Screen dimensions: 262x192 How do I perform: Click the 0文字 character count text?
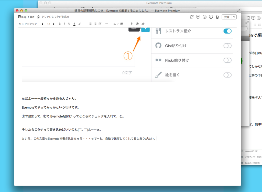point(127,73)
